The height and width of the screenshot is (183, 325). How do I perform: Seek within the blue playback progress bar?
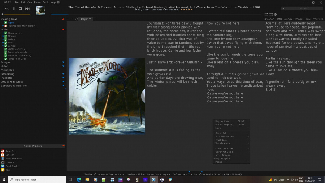156,14
